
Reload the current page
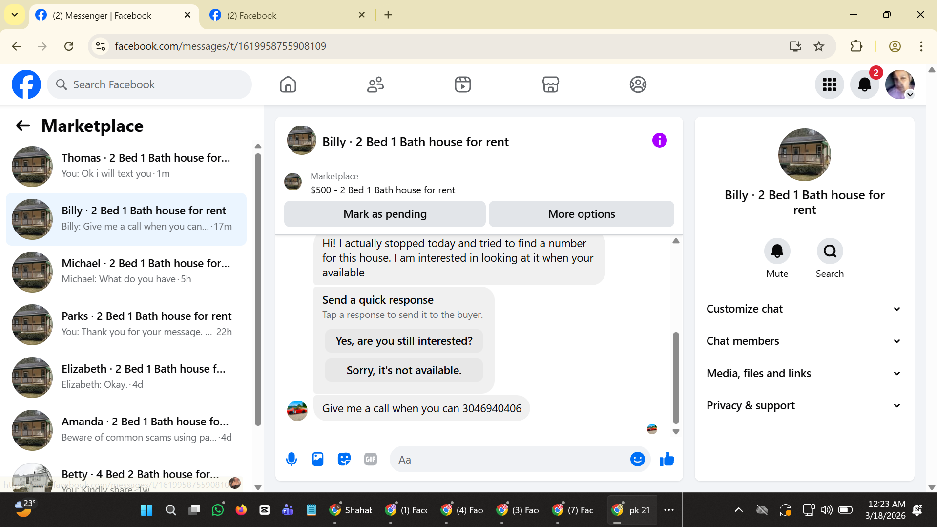[69, 46]
